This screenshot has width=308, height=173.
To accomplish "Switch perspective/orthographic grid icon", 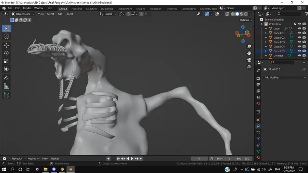I will tap(249, 67).
